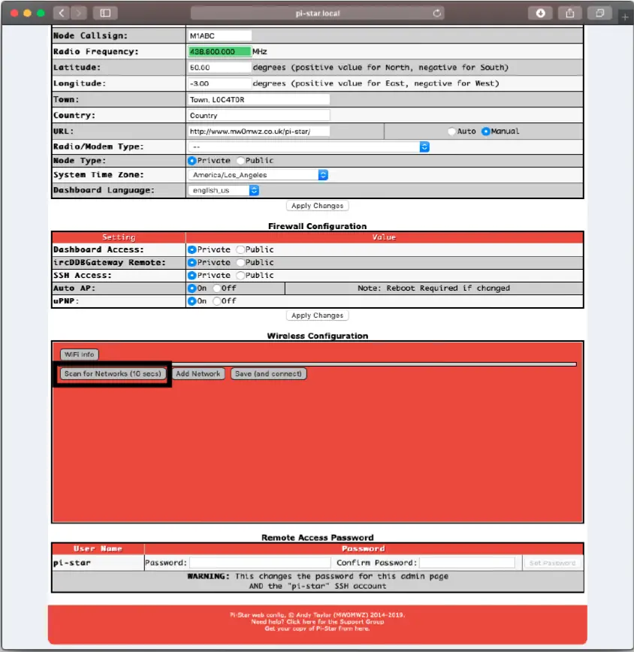
Task: Select Auto for the URL setting
Action: point(451,131)
